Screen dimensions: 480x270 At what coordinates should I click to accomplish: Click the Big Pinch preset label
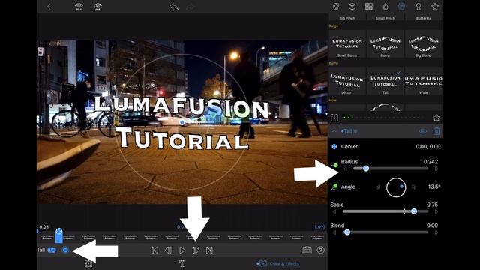pyautogui.click(x=347, y=18)
